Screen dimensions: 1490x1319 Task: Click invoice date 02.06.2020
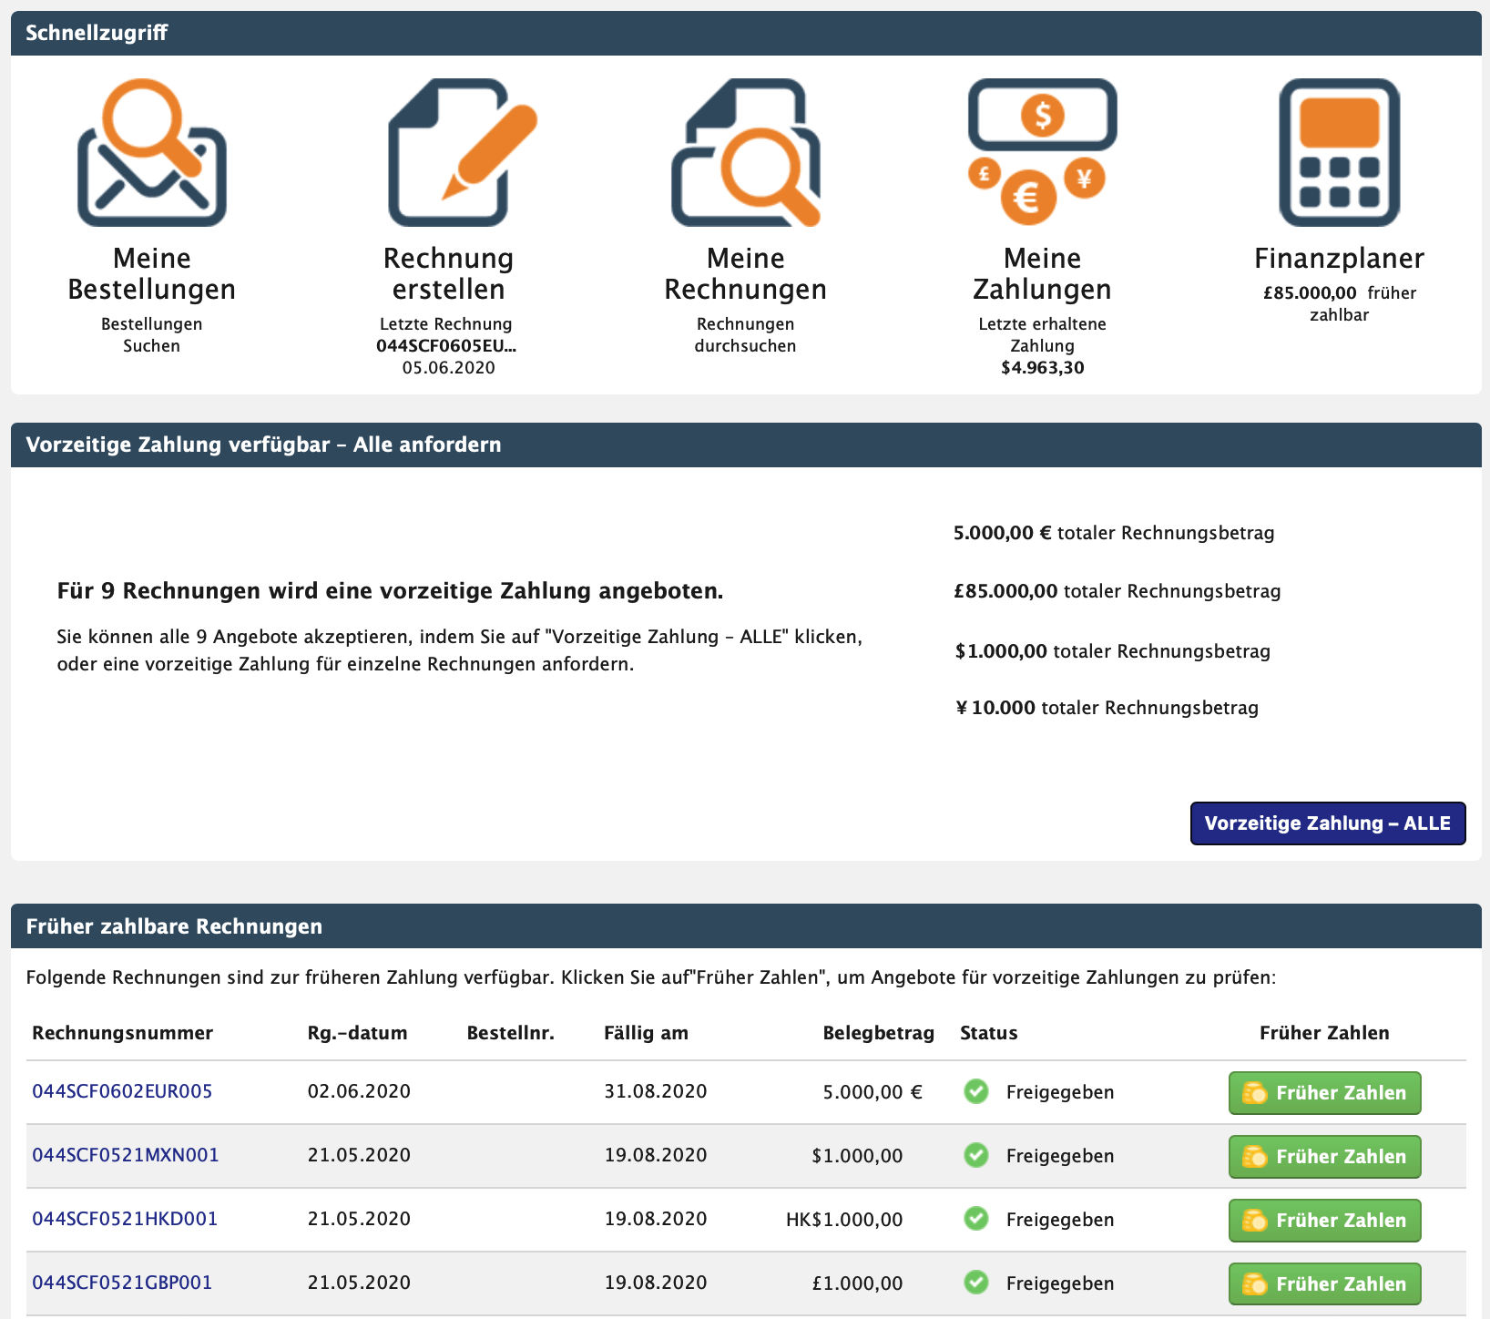[359, 1091]
